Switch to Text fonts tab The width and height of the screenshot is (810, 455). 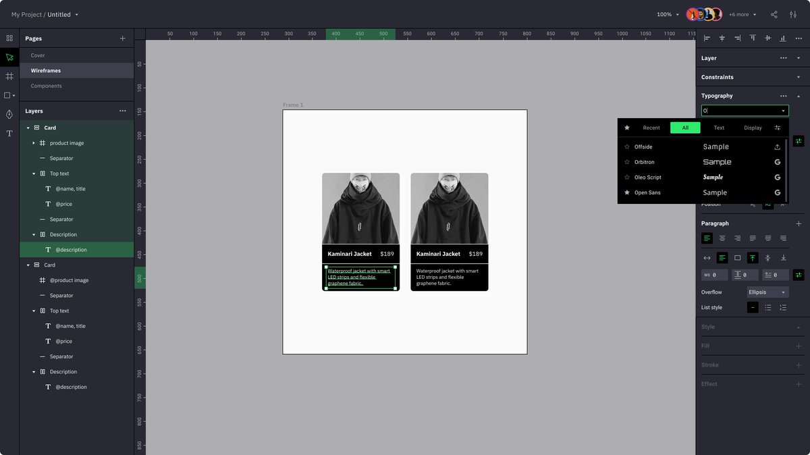719,128
